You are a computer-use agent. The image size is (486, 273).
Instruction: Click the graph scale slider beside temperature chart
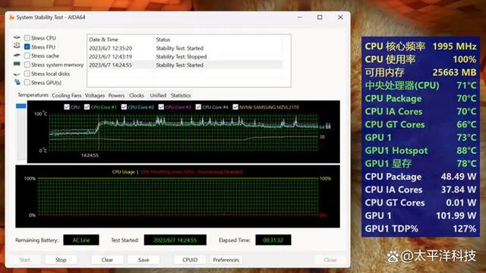click(21, 106)
